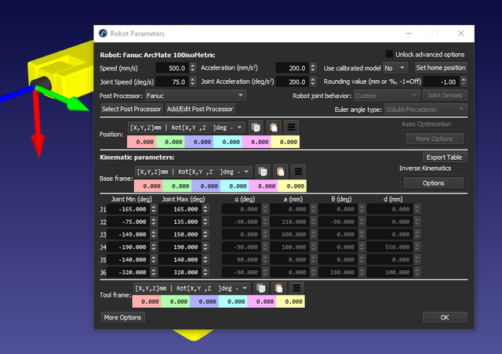Open Robot joint behavior Custom dropdown
This screenshot has height=354, width=502.
click(387, 96)
